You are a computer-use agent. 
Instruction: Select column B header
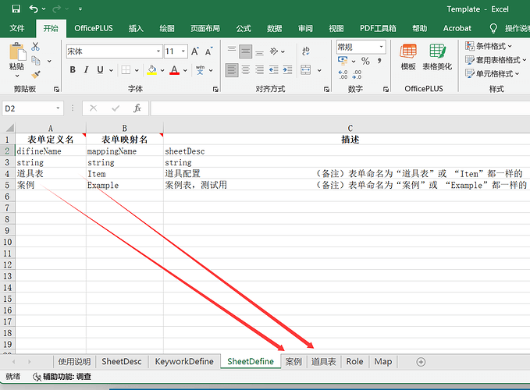click(125, 128)
